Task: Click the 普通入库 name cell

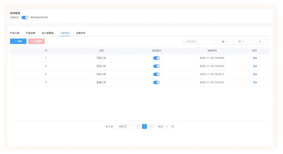Action: 101,82
